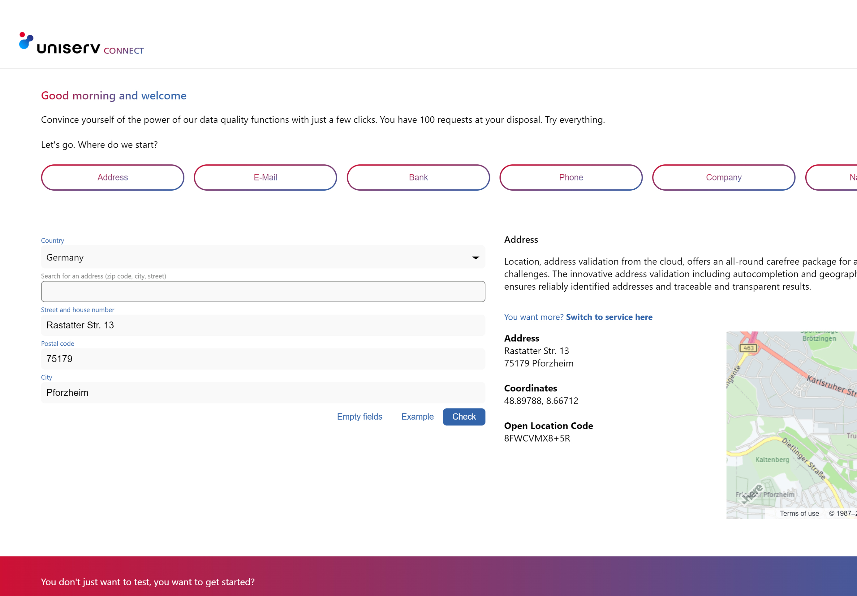Select the Phone check pill

click(x=571, y=177)
